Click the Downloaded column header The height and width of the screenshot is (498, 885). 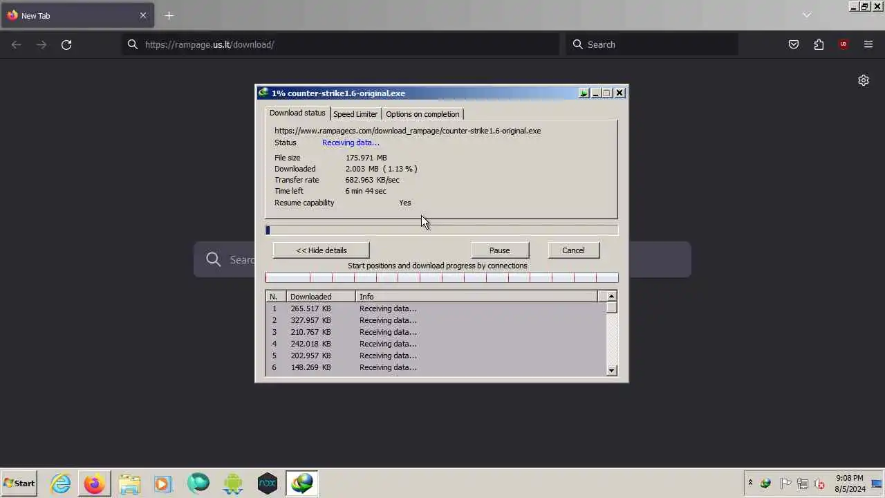click(x=321, y=297)
